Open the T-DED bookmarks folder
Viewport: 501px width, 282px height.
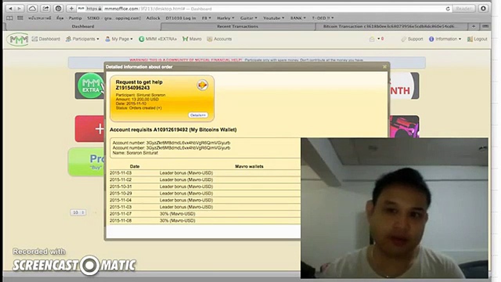coord(323,18)
